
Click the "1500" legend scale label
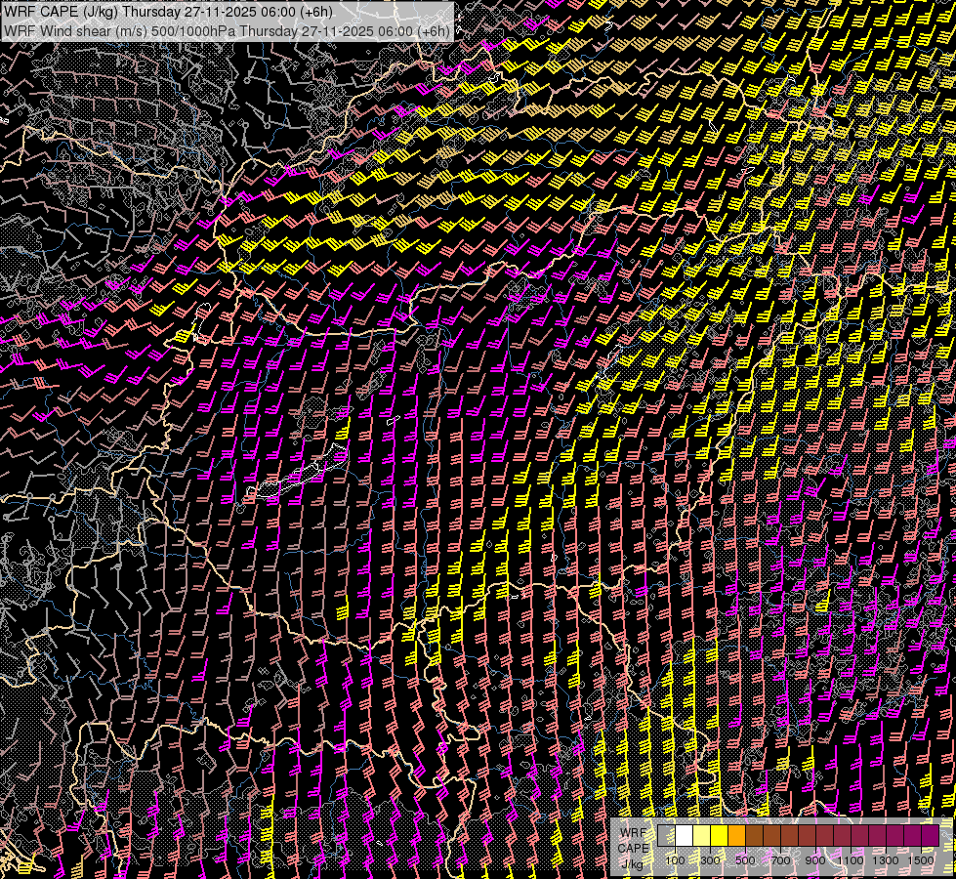[x=921, y=860]
